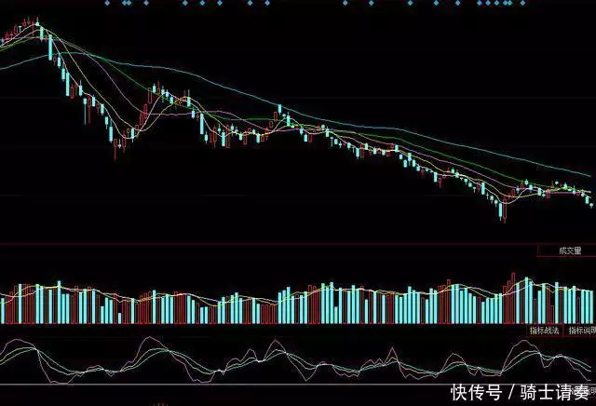Viewport: 596px width, 406px height.
Task: Click the 指标战法 button
Action: click(544, 331)
